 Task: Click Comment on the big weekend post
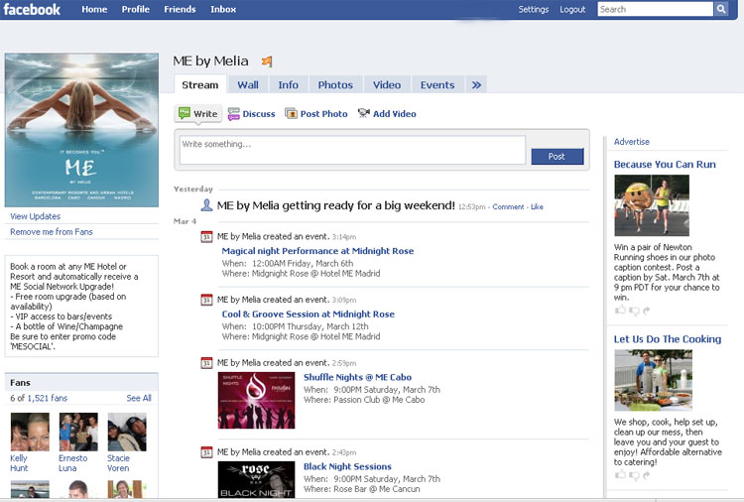(508, 207)
